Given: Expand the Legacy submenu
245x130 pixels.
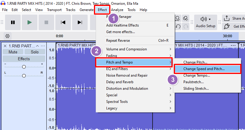Looking at the screenshot, I should [135, 108].
